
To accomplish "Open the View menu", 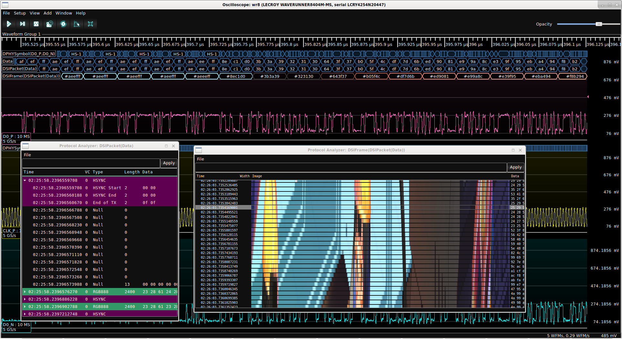I will click(x=35, y=13).
